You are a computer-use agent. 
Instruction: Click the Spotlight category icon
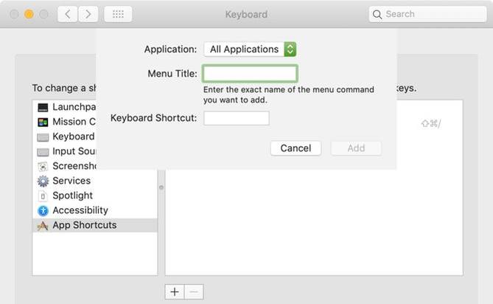coord(43,196)
